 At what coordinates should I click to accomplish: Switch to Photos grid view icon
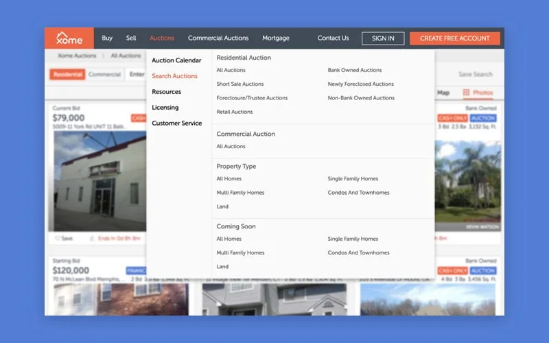pyautogui.click(x=467, y=93)
